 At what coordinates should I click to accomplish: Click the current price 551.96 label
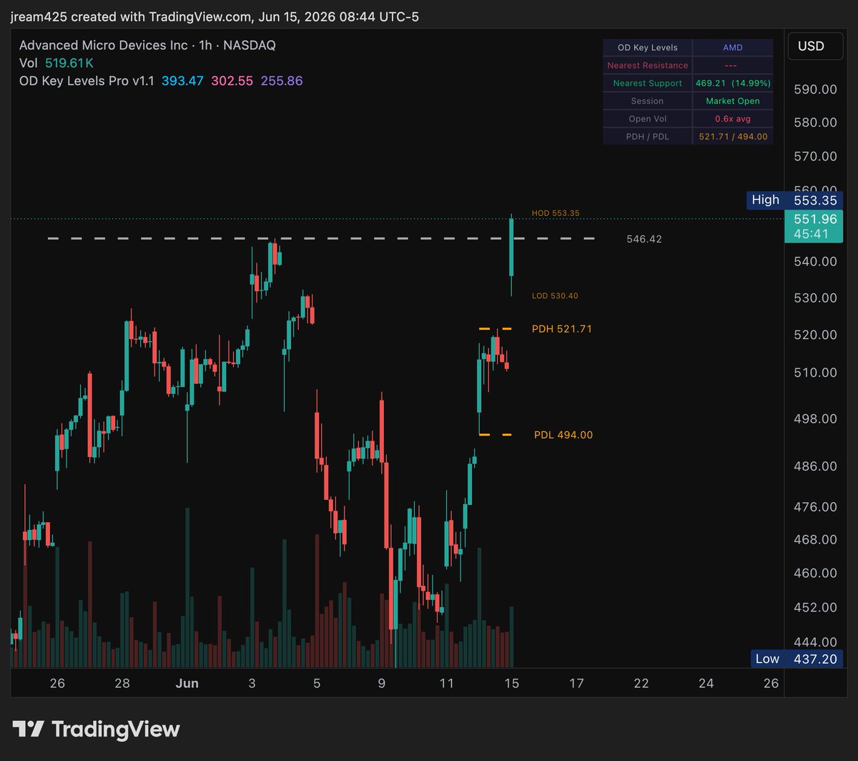tap(814, 226)
